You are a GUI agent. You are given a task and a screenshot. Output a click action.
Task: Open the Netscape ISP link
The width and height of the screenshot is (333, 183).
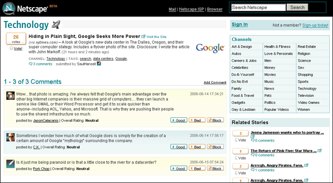tap(191, 10)
